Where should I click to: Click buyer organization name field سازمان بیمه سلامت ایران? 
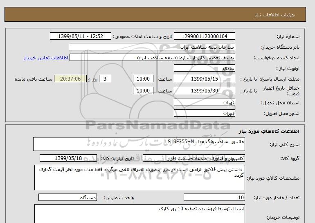152,47
